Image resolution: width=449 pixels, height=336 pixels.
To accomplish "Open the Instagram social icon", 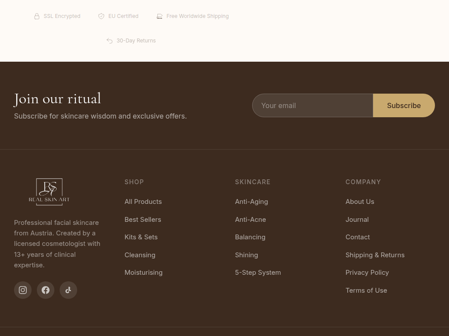I will coord(23,290).
